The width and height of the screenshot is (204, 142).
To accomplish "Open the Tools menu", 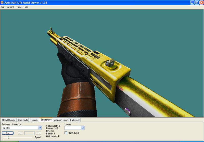I will click(x=19, y=7).
